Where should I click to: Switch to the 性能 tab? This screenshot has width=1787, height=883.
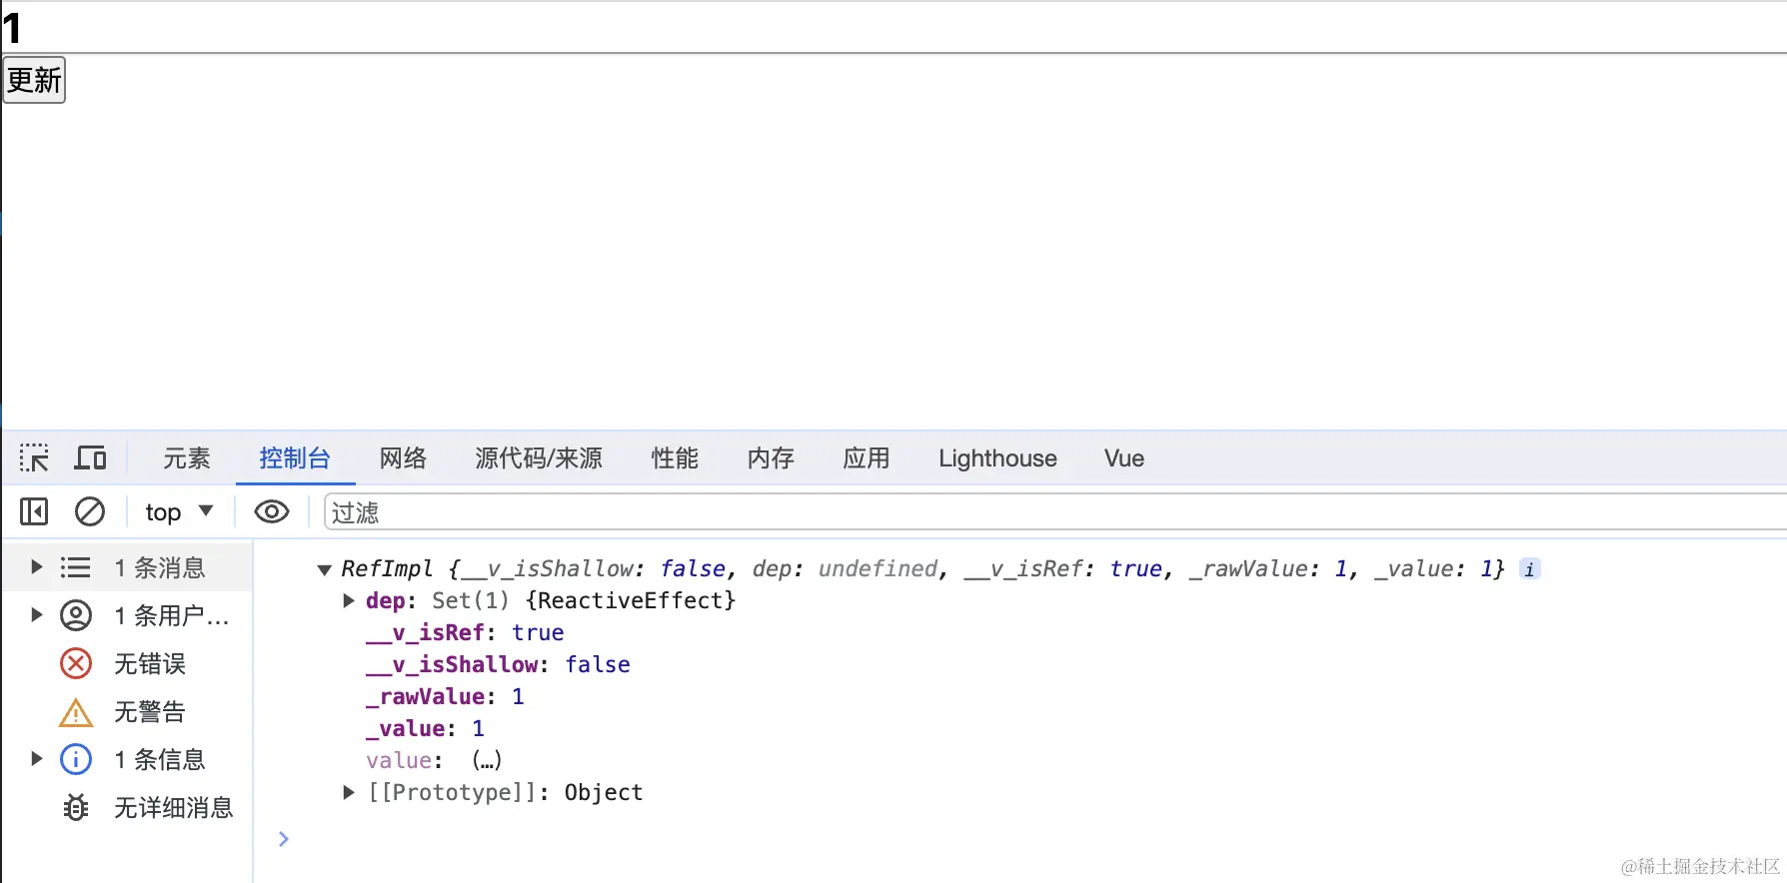tap(675, 458)
